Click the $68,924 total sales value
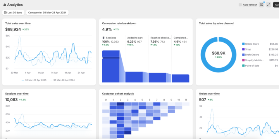Viewport: 279px width, 139px height. (x=13, y=29)
